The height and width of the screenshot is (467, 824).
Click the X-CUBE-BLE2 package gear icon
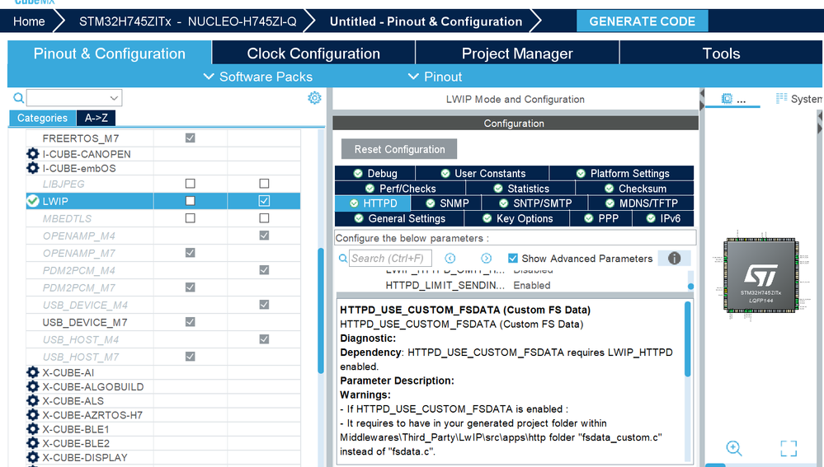[x=33, y=443]
